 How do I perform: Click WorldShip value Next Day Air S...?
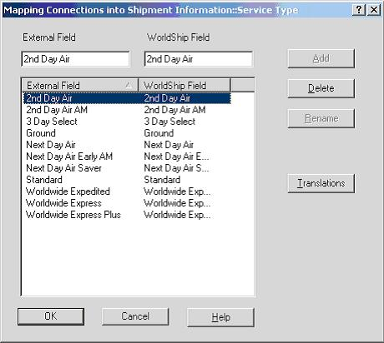click(x=176, y=168)
